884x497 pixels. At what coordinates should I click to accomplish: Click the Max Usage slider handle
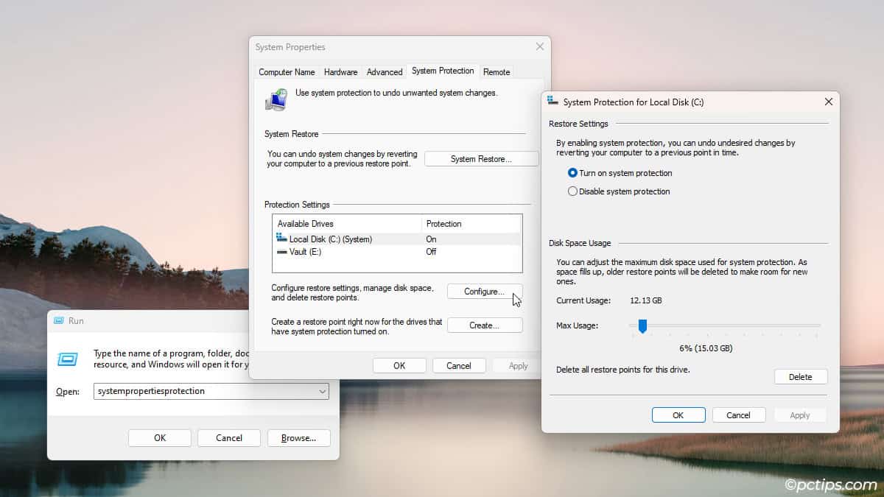(x=642, y=325)
